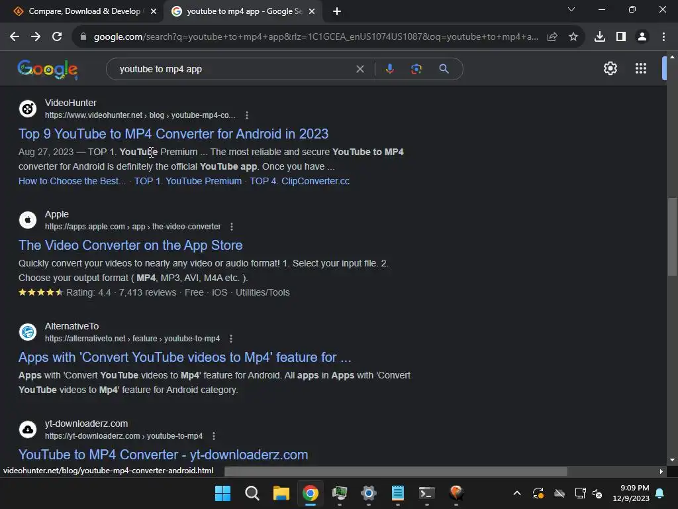This screenshot has width=678, height=509.
Task: Click the yt-downloaderz site favicon
Action: [x=28, y=429]
